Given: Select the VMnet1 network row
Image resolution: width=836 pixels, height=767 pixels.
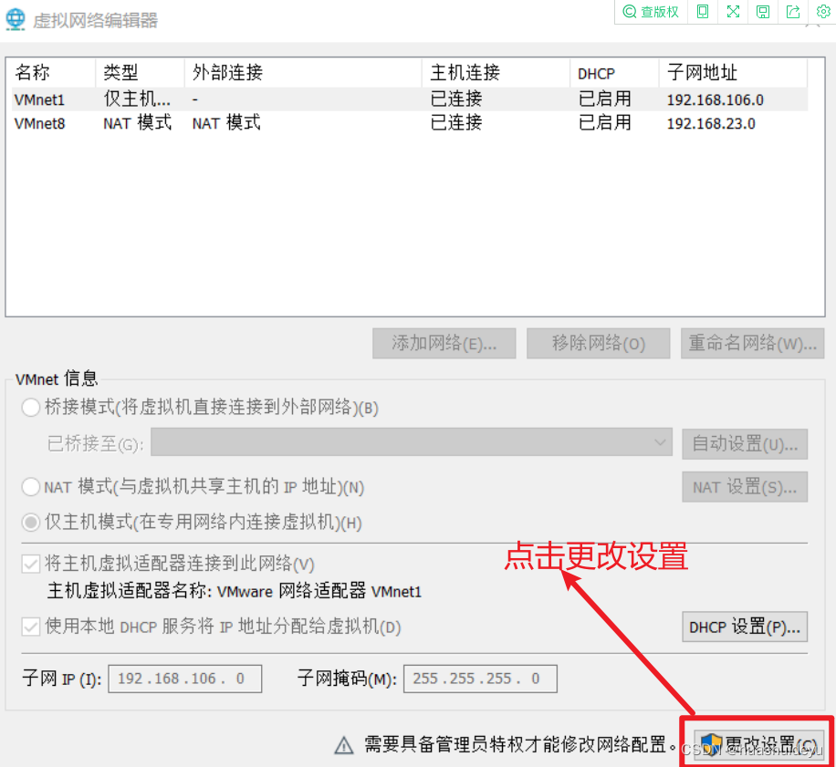Looking at the screenshot, I should [410, 99].
